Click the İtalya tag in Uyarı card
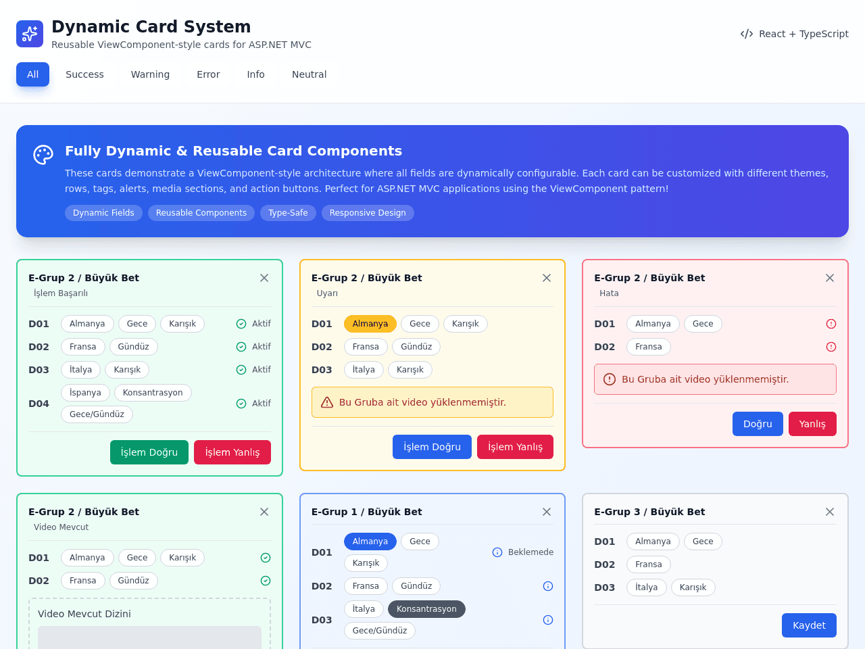 364,370
